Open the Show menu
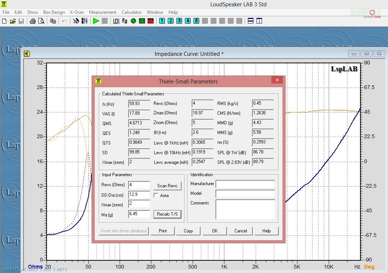The image size is (388, 273). [33, 12]
